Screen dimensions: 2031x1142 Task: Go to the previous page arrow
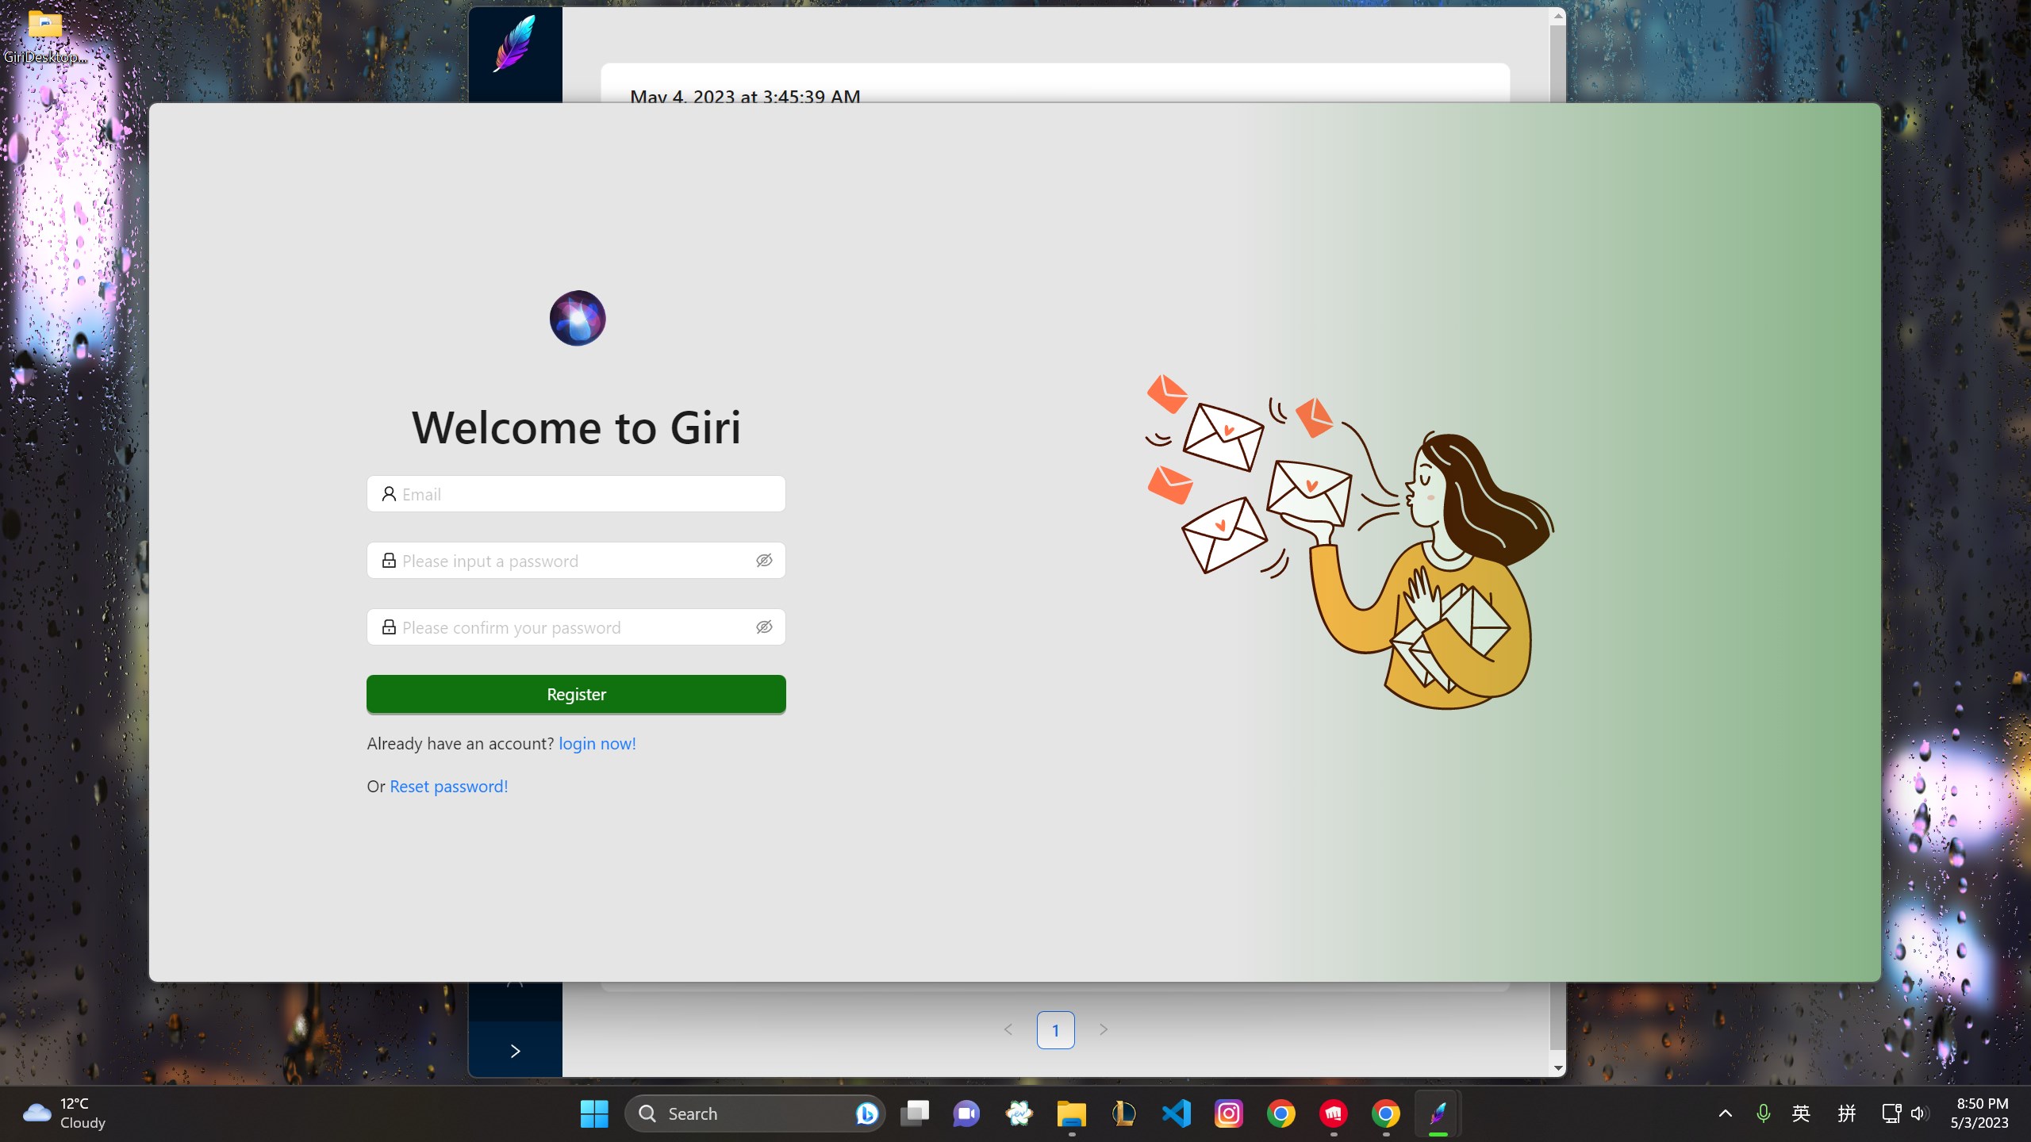[x=1008, y=1029]
